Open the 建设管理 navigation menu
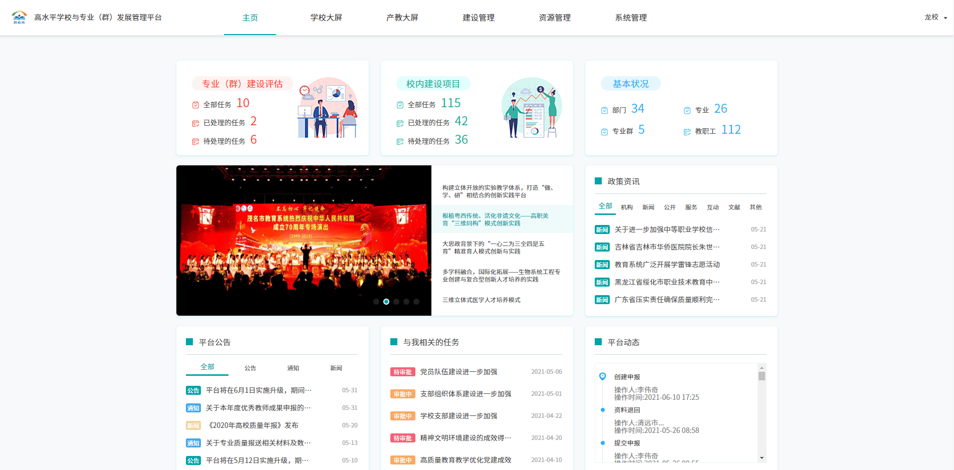 (478, 18)
